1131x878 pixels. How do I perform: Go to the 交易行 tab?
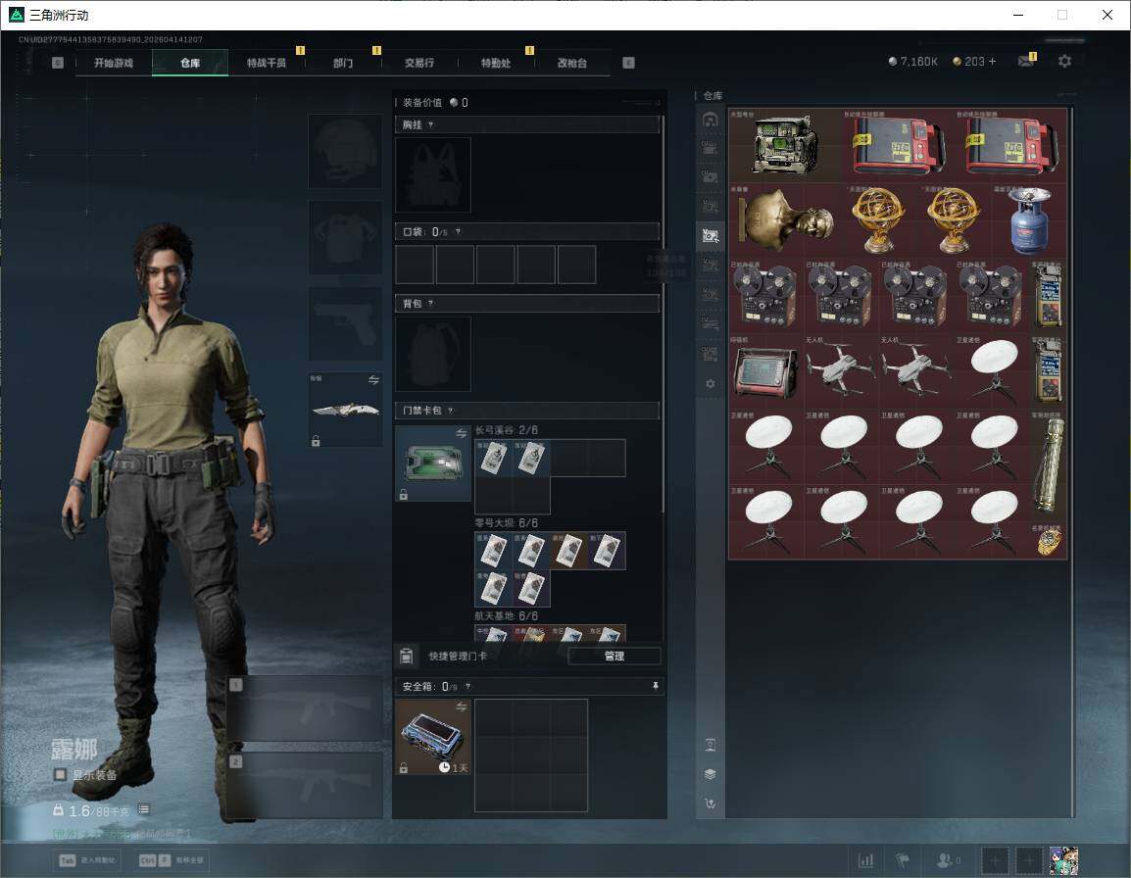pos(419,63)
